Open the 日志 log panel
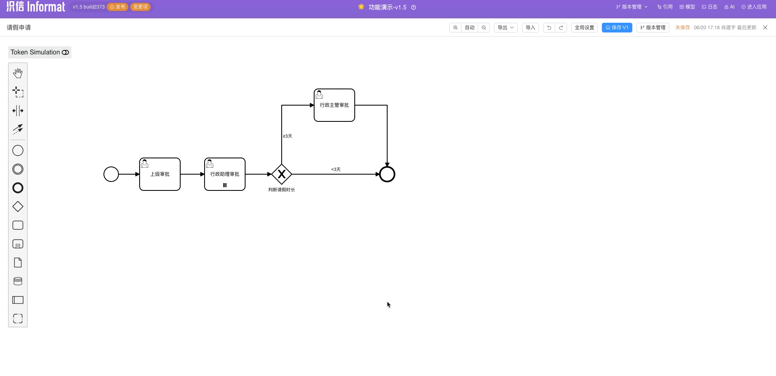The width and height of the screenshot is (776, 376). pos(709,7)
